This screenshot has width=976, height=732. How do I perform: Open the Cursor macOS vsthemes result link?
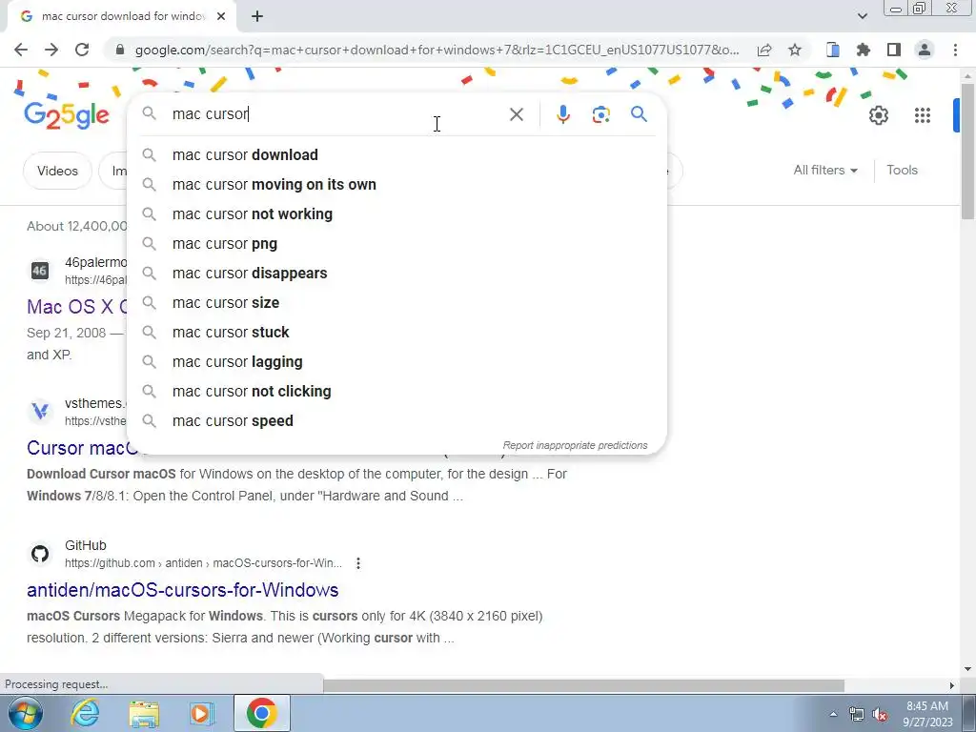tap(82, 448)
